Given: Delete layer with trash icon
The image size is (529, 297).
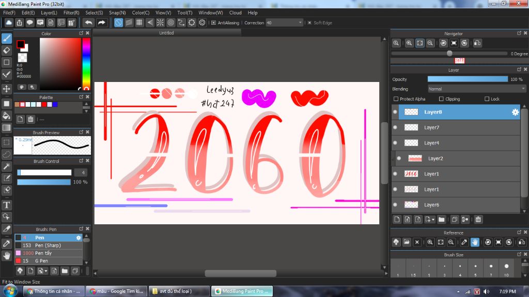Looking at the screenshot, I should [478, 220].
